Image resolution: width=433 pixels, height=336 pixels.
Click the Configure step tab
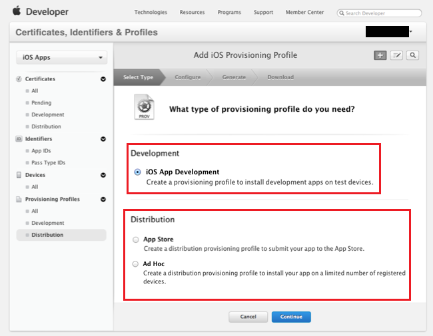[x=188, y=77]
